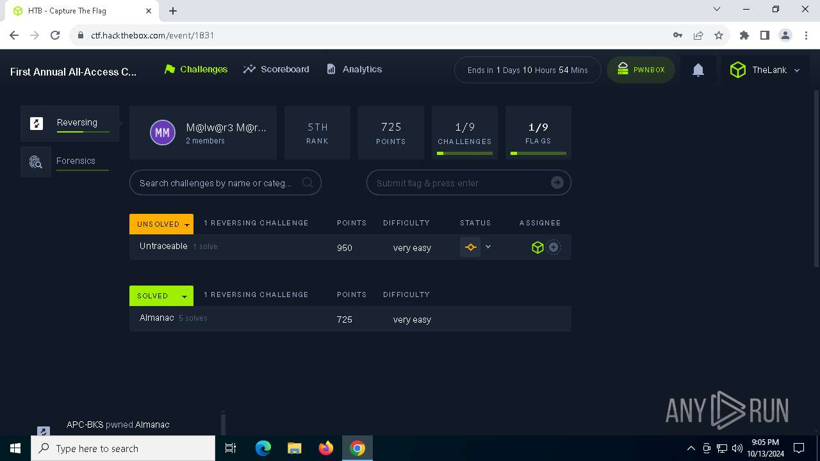Click the Untraceable assignee cube avatar
The width and height of the screenshot is (820, 461).
537,247
